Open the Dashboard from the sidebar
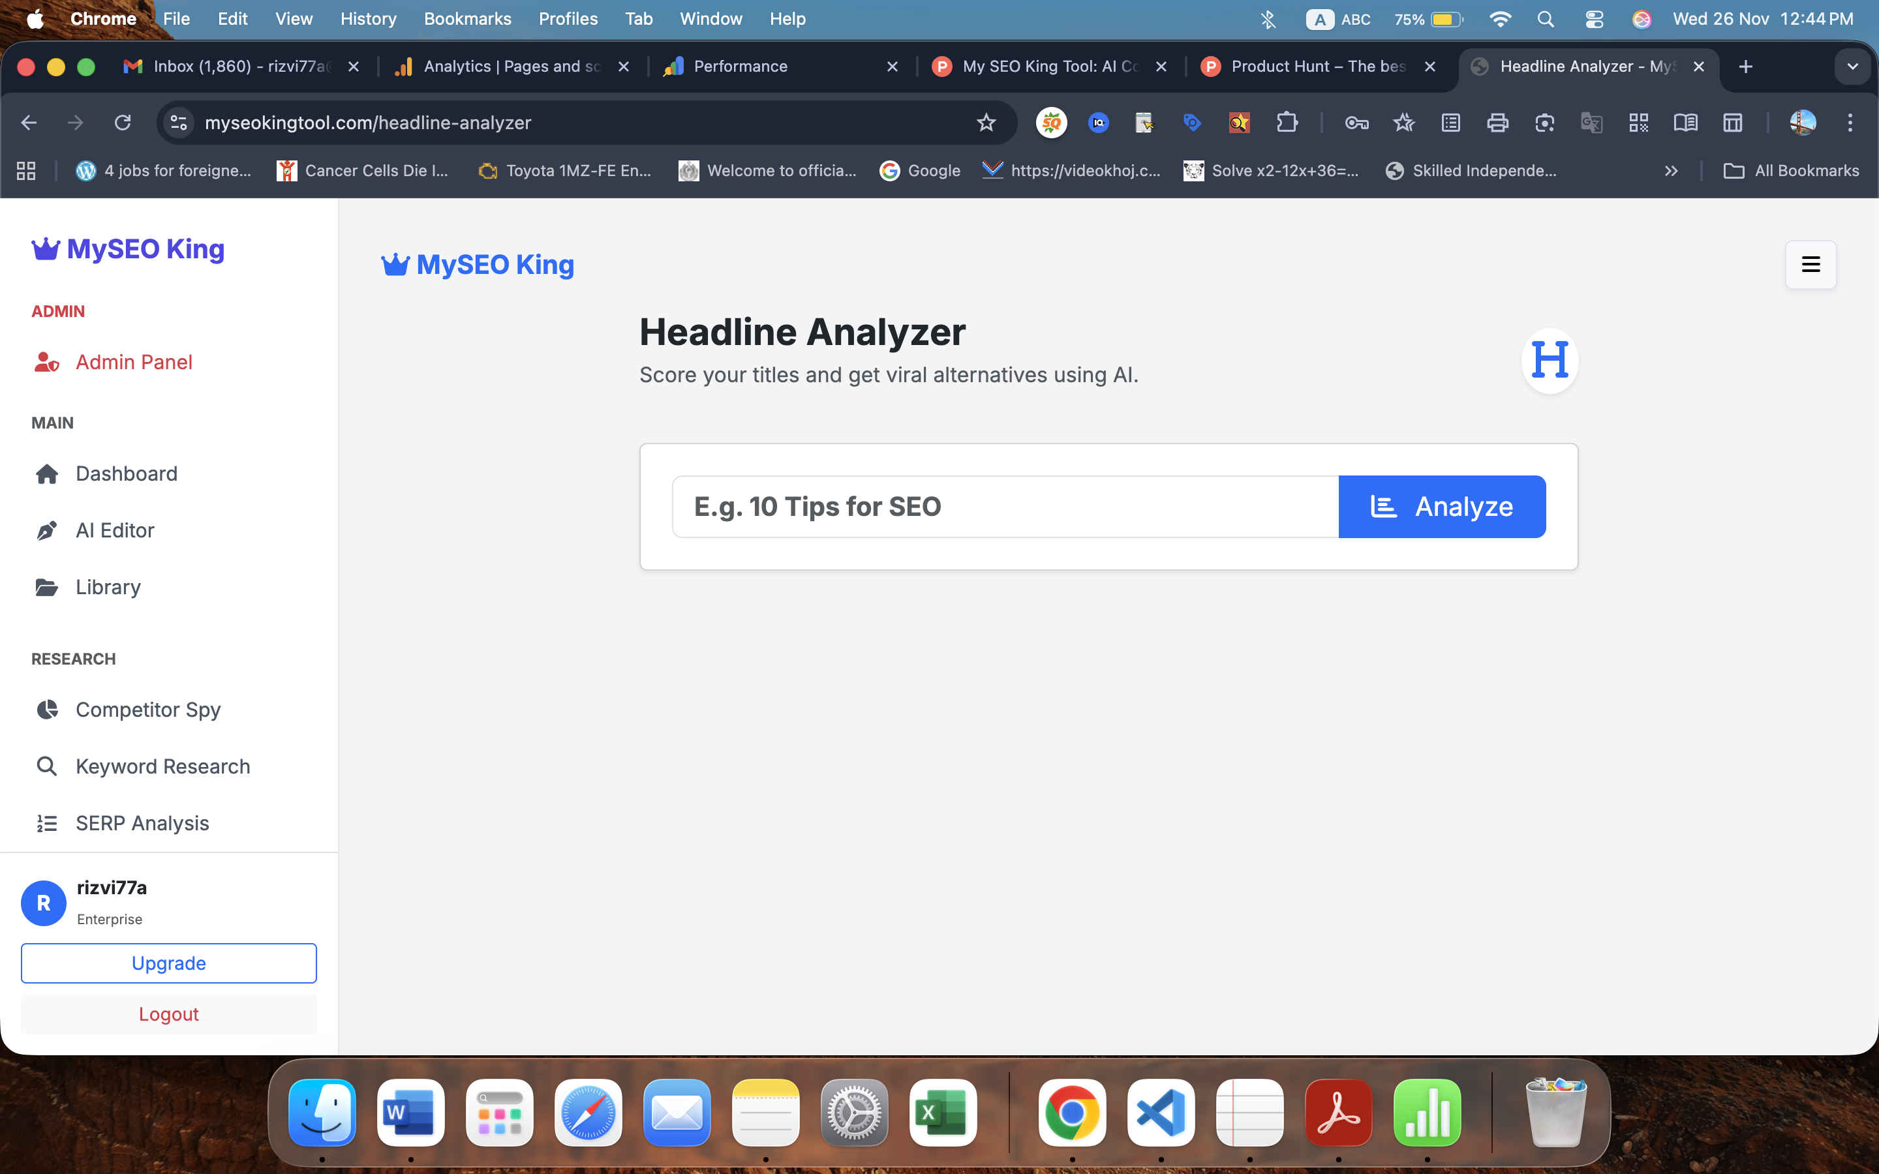The width and height of the screenshot is (1879, 1174). 127,474
